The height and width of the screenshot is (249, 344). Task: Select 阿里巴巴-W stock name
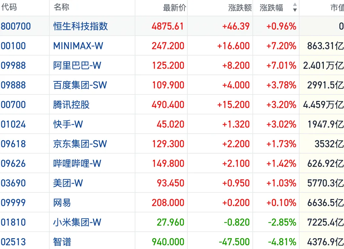[x=77, y=65]
